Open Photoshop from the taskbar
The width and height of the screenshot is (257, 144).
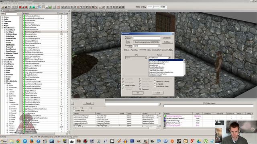point(132,141)
